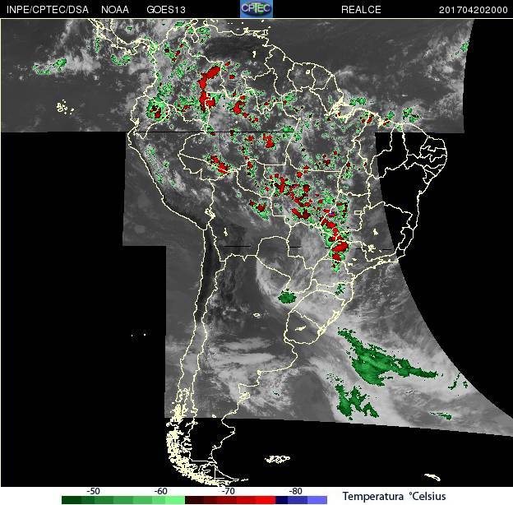Image resolution: width=513 pixels, height=505 pixels.
Task: Pick the bright red legend swatch
Action: [x=266, y=500]
